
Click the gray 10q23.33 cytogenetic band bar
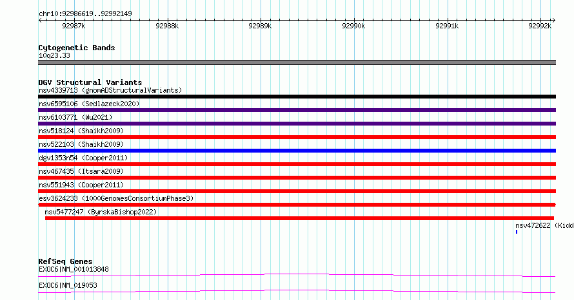point(297,62)
